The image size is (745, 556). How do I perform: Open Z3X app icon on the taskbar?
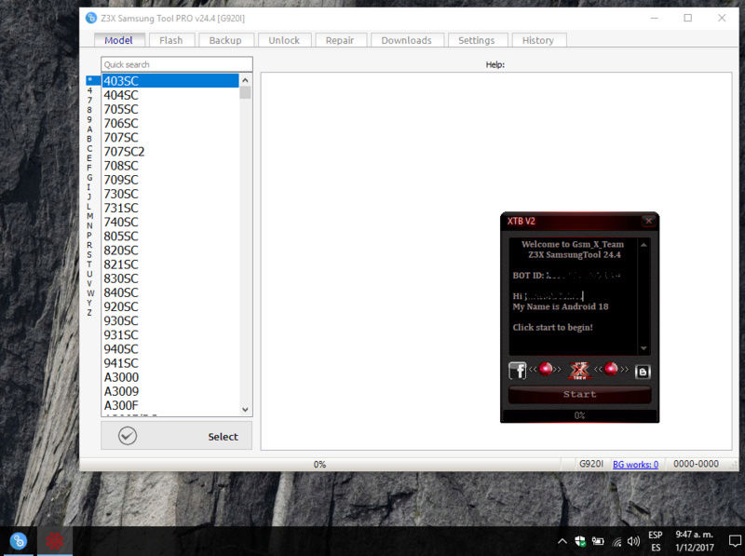pyautogui.click(x=18, y=541)
